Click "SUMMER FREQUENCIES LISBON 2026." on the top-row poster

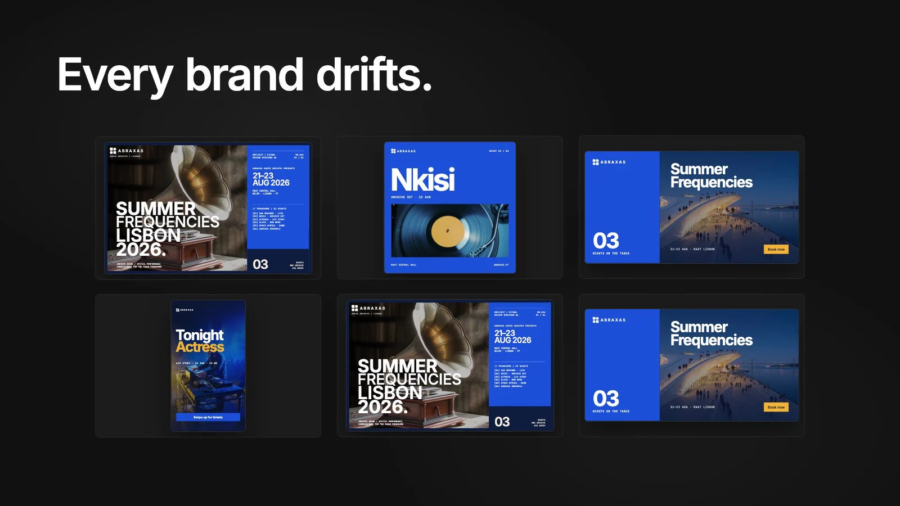coord(168,229)
